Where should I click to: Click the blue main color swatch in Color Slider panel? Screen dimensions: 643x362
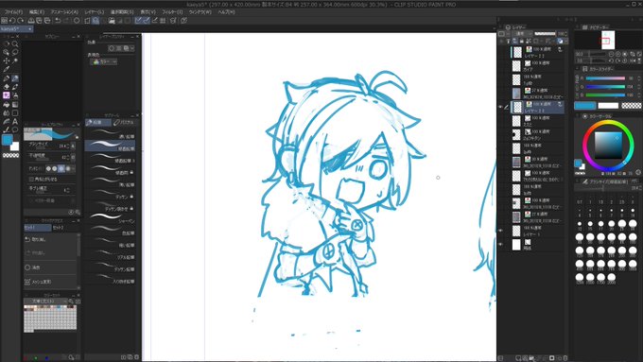[x=584, y=105]
